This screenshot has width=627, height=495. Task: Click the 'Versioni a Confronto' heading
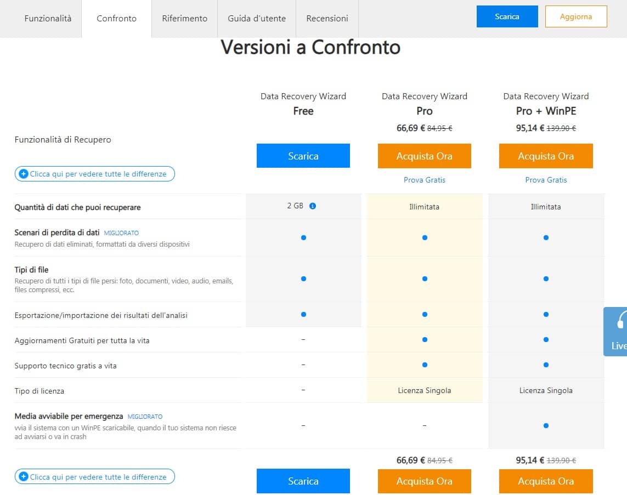pyautogui.click(x=310, y=47)
